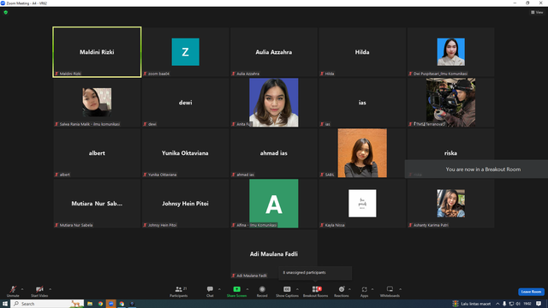Open the Windows Start menu
This screenshot has height=308, width=548.
click(5, 304)
